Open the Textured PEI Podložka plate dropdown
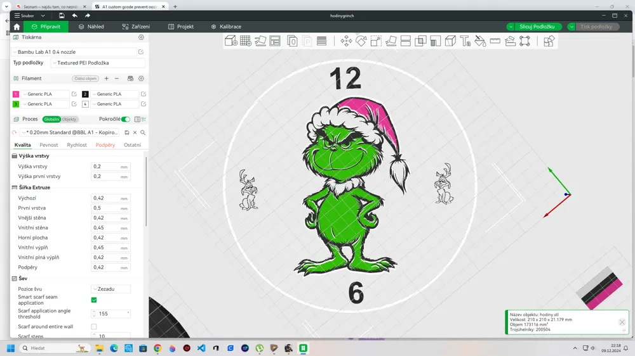The height and width of the screenshot is (356, 635). (98, 63)
